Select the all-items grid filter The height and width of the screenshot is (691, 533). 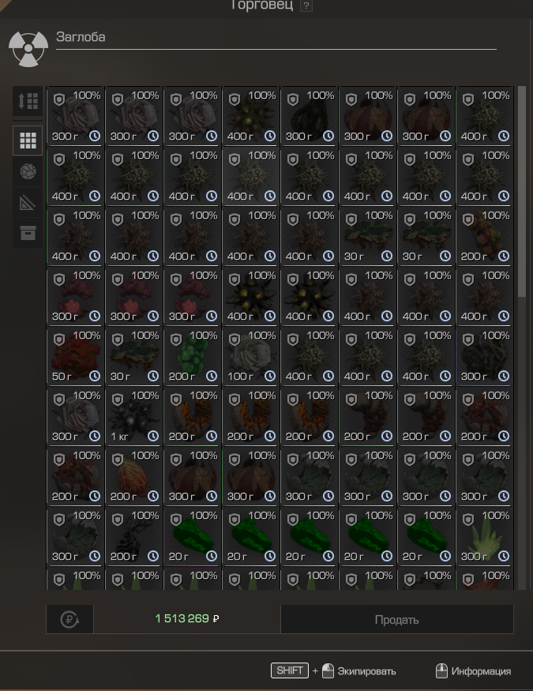(x=28, y=141)
